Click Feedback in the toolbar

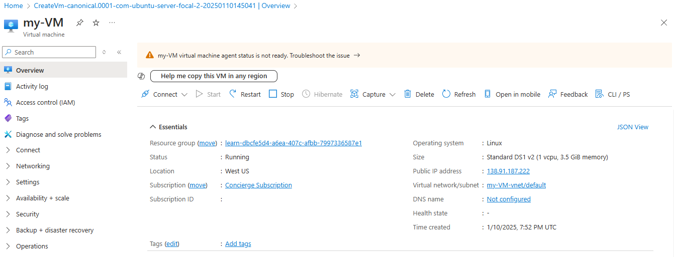(x=568, y=94)
